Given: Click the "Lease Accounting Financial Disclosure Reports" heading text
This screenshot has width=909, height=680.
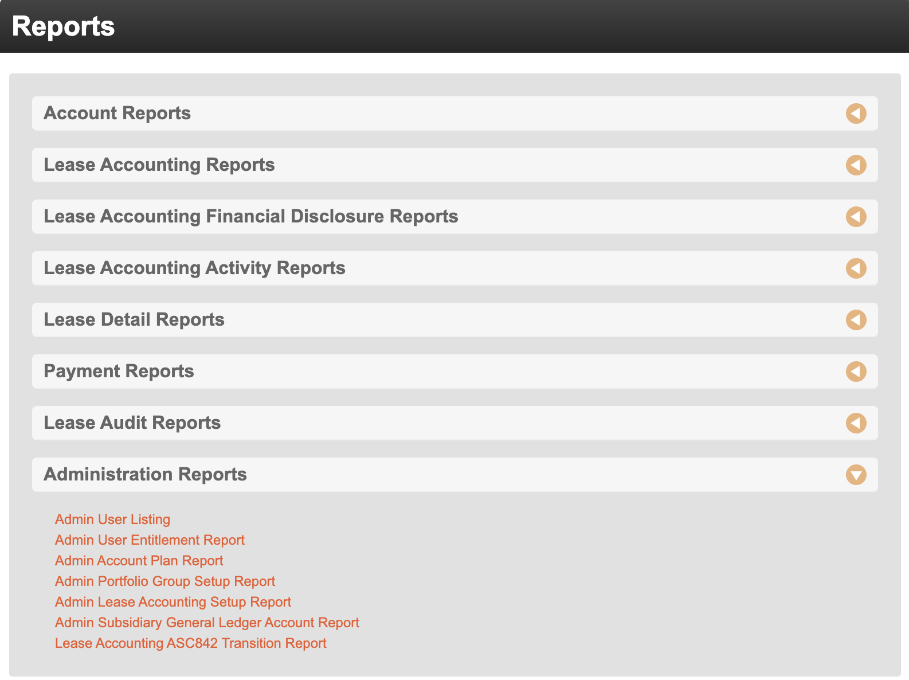Looking at the screenshot, I should click(251, 217).
